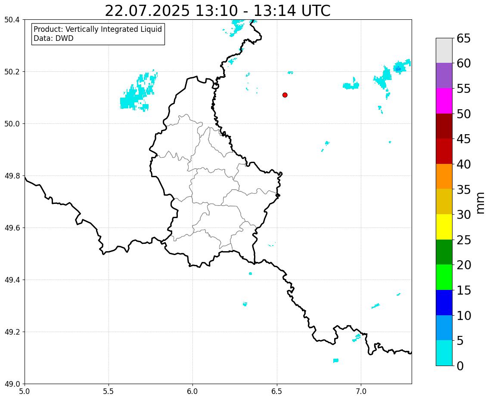
Task: Click the 'Data: DWD' text
Action: tap(53, 38)
